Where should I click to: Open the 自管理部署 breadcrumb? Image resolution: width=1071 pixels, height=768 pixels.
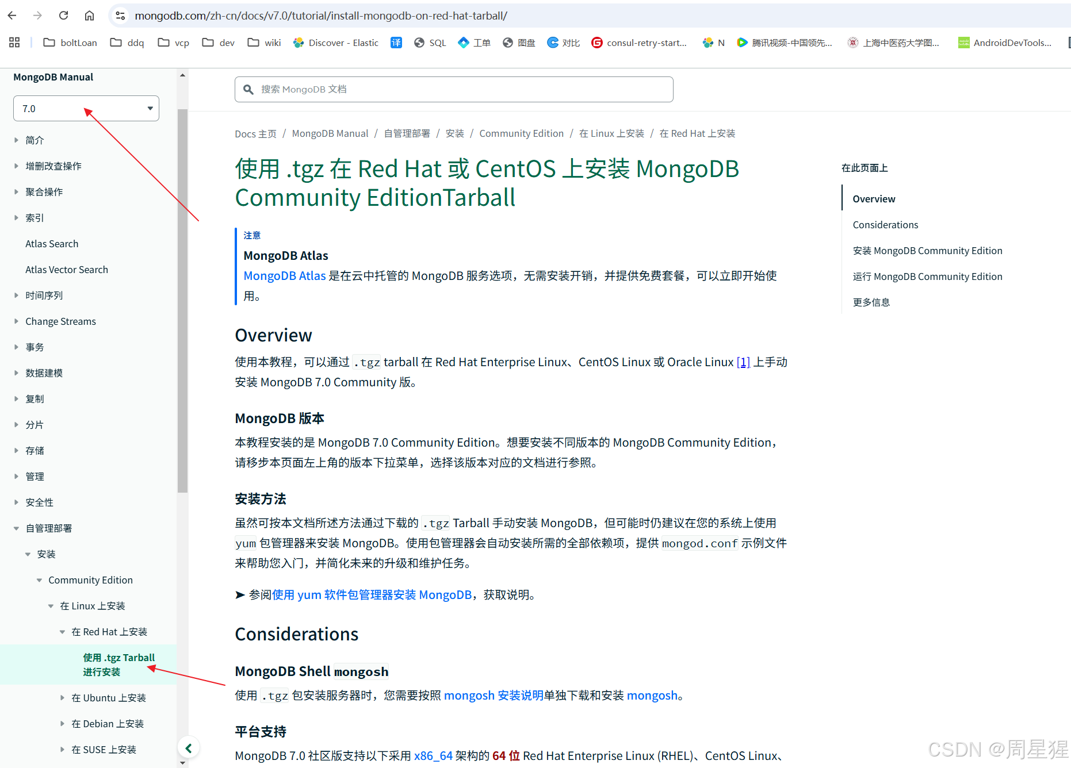(x=407, y=133)
